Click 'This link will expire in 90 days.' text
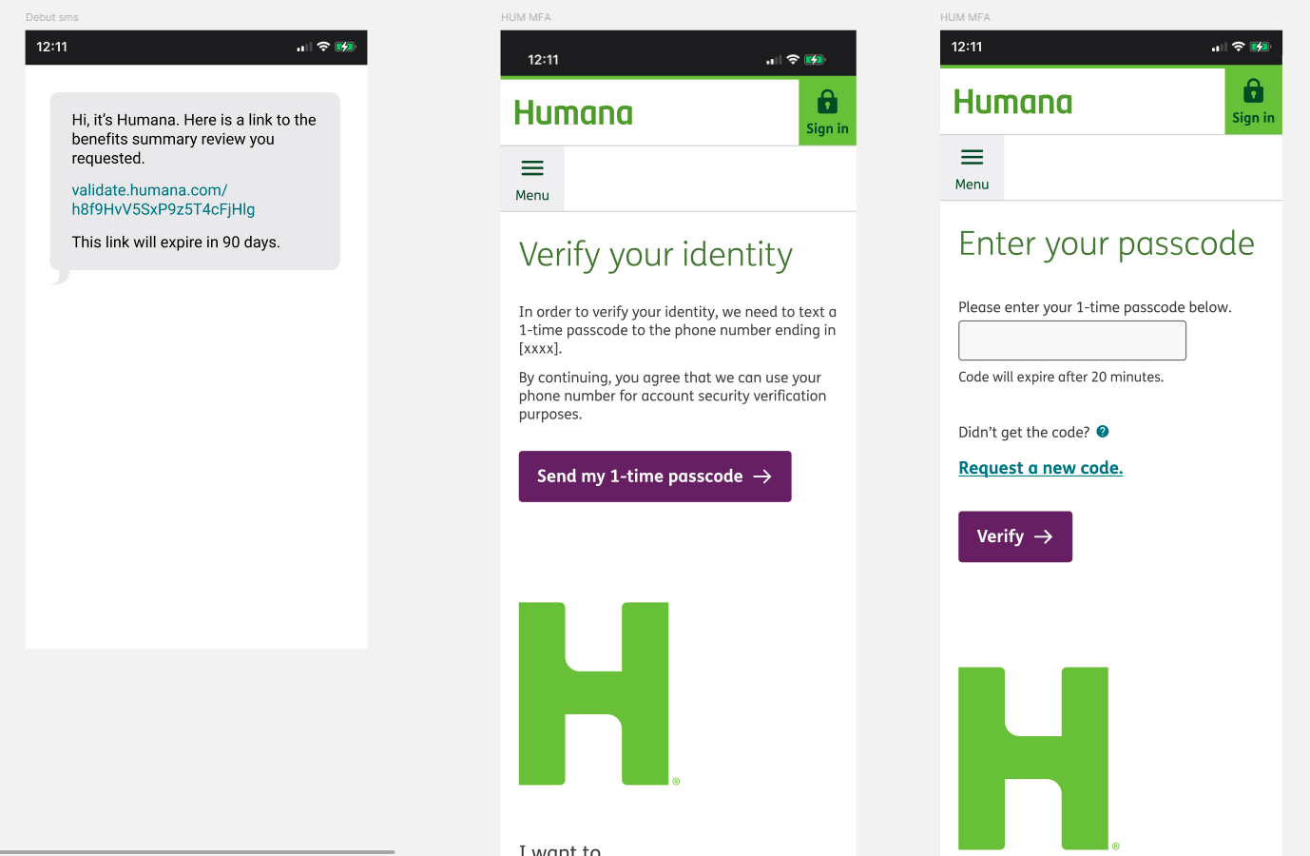The height and width of the screenshot is (856, 1310). point(176,243)
